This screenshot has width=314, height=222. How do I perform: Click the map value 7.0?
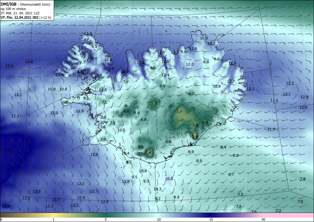pyautogui.click(x=300, y=202)
